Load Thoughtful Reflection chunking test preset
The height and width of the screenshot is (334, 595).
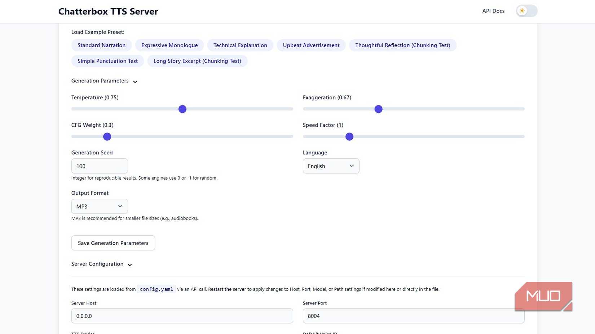click(402, 45)
